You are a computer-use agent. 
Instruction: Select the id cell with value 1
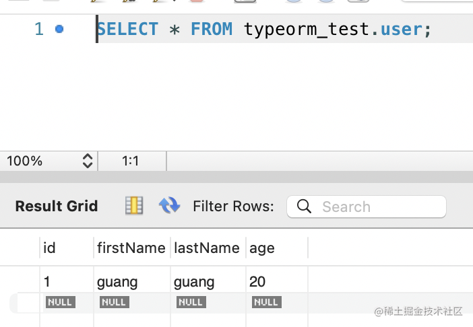click(x=47, y=281)
